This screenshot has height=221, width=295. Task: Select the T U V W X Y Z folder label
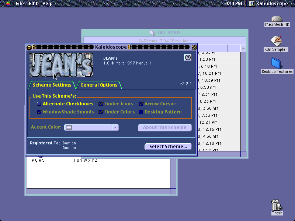pyautogui.click(x=85, y=160)
